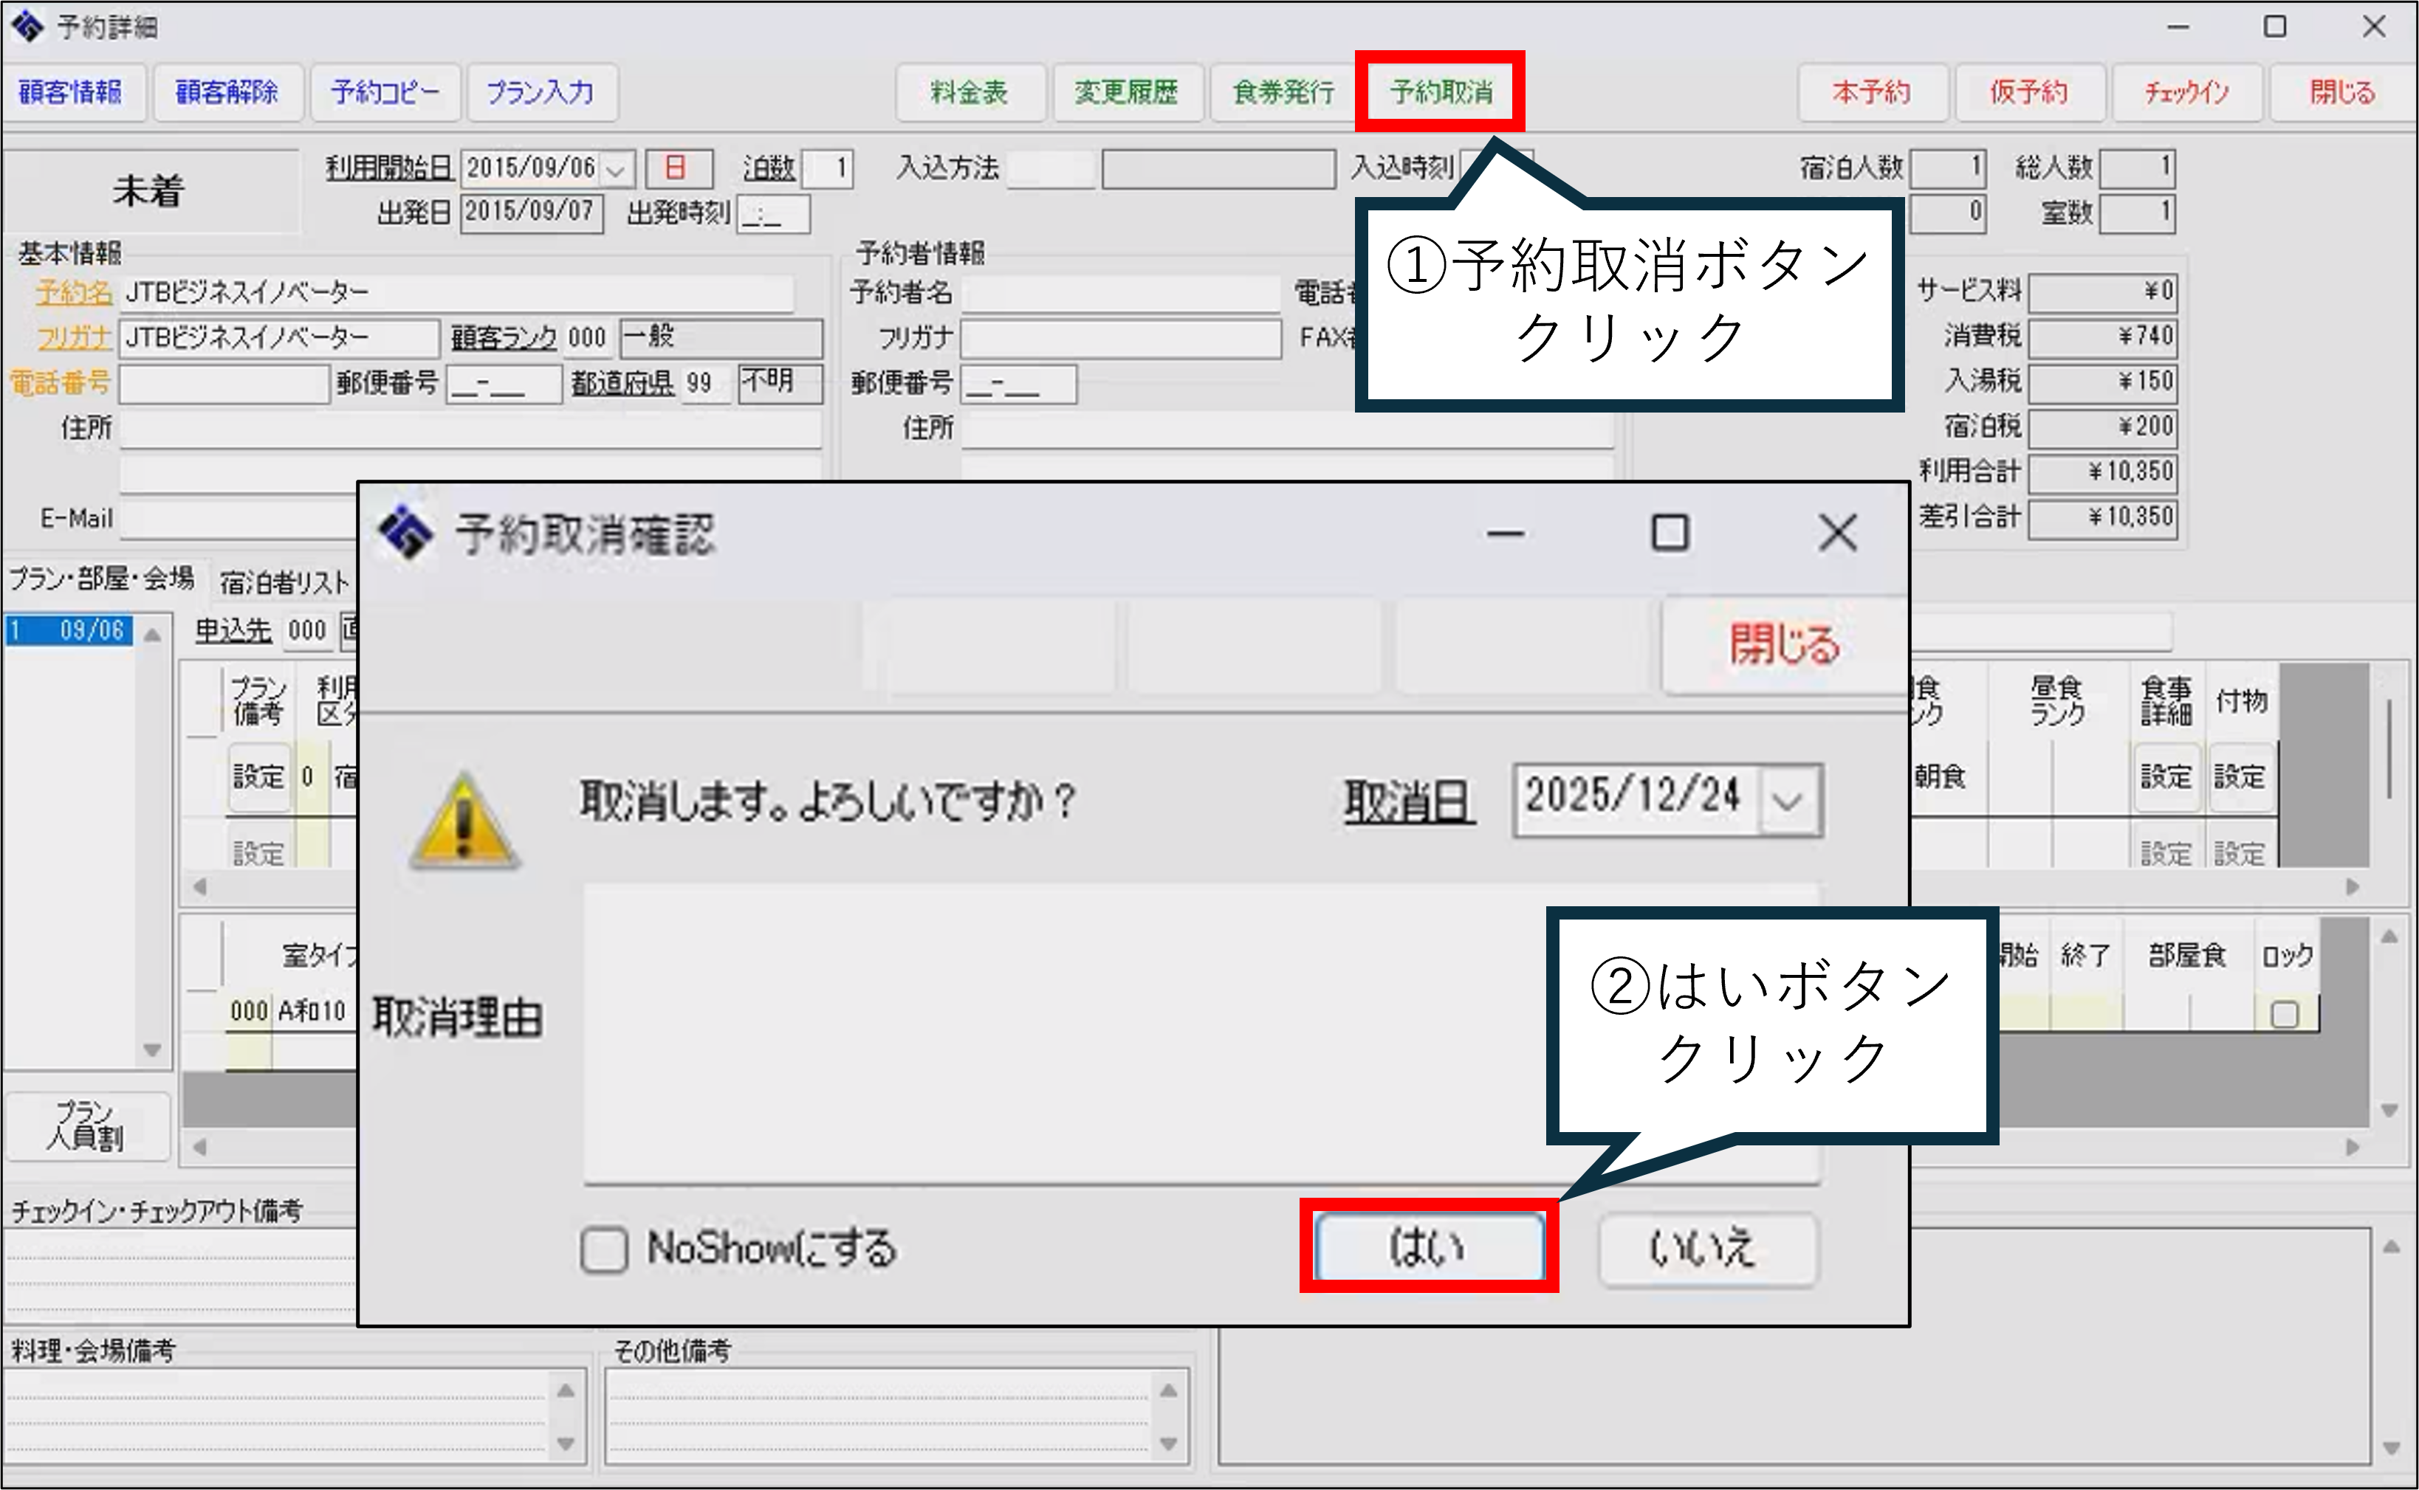This screenshot has width=2419, height=1490.
Task: Enable the NoShowにする checkbox
Action: (604, 1249)
